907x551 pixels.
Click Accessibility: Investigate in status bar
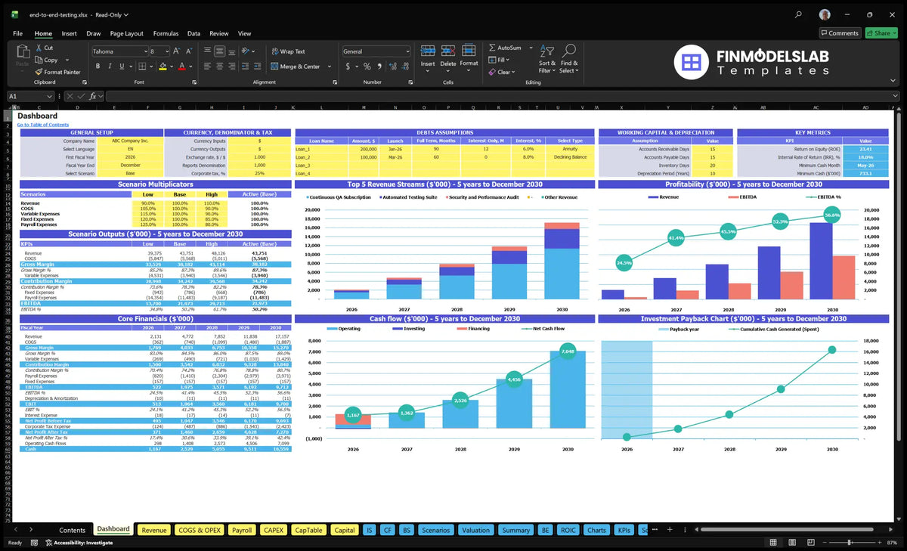[79, 543]
